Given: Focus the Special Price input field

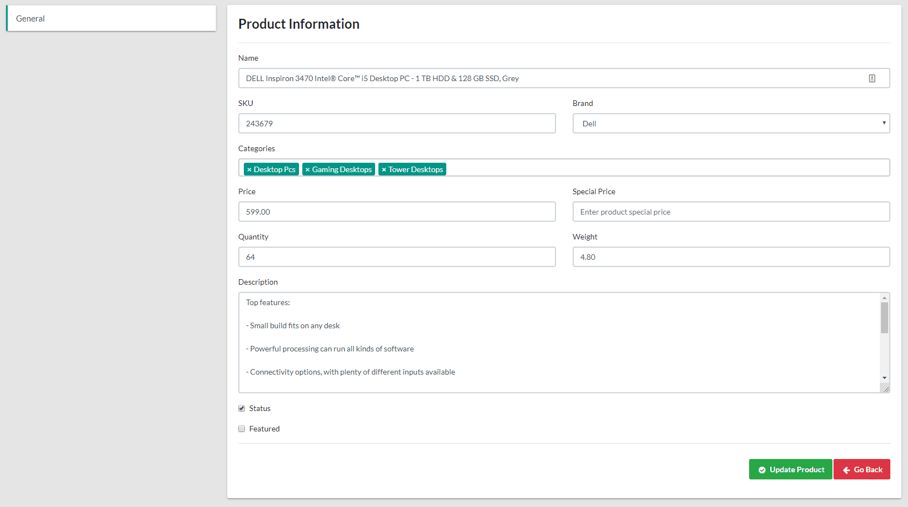Looking at the screenshot, I should (731, 212).
